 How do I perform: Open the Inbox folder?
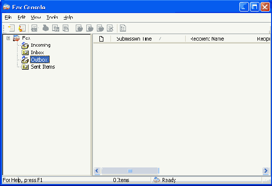(x=37, y=52)
